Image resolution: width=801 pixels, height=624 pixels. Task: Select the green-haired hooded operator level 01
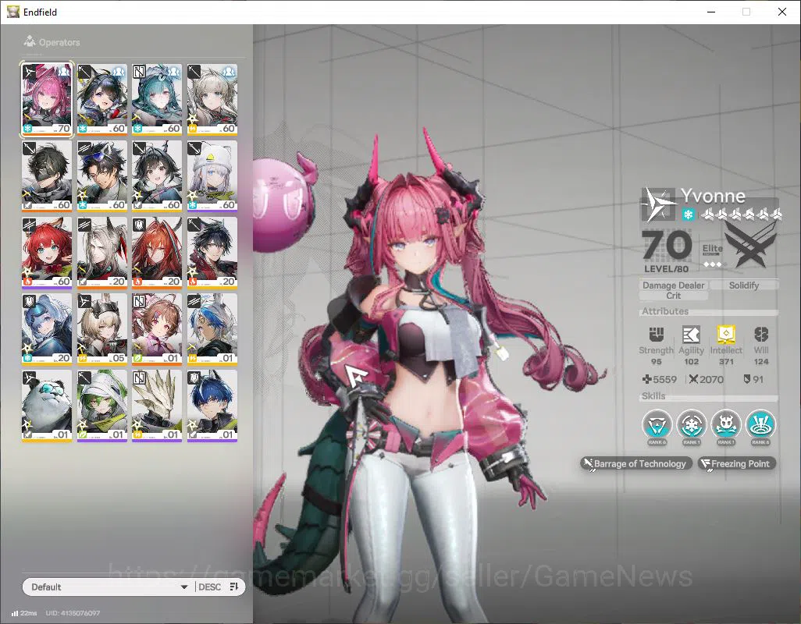(x=102, y=406)
